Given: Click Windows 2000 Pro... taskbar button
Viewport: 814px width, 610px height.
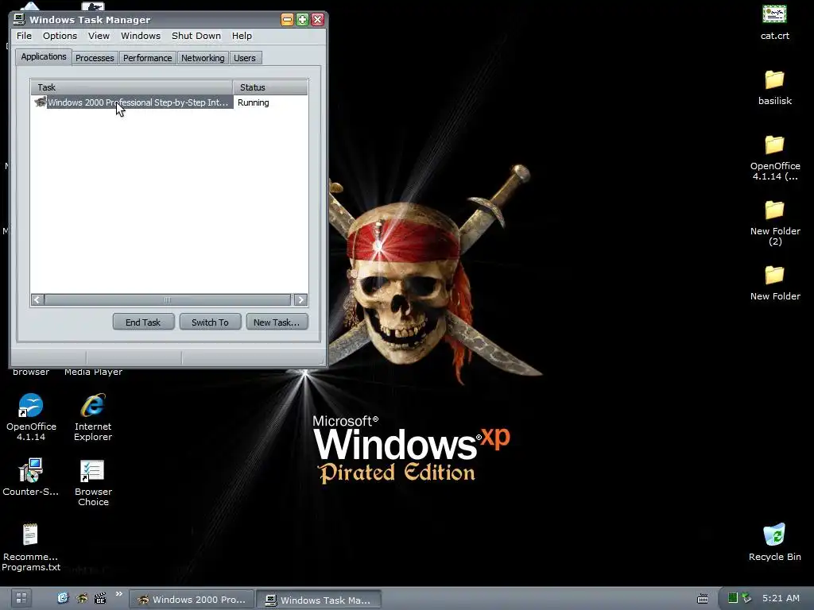Looking at the screenshot, I should [192, 599].
